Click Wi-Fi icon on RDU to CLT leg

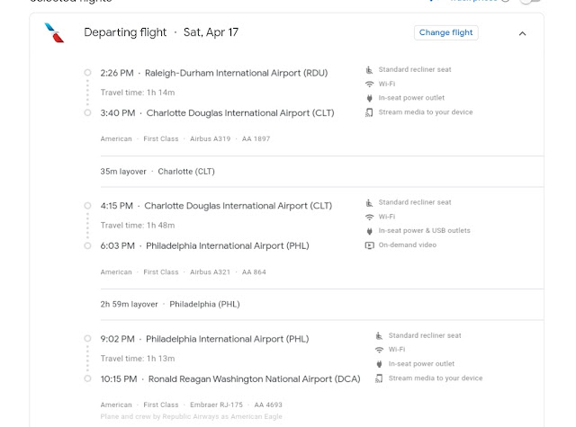click(x=369, y=84)
